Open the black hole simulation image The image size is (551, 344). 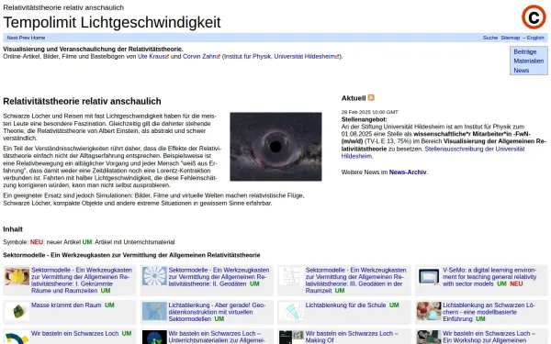coord(275,147)
